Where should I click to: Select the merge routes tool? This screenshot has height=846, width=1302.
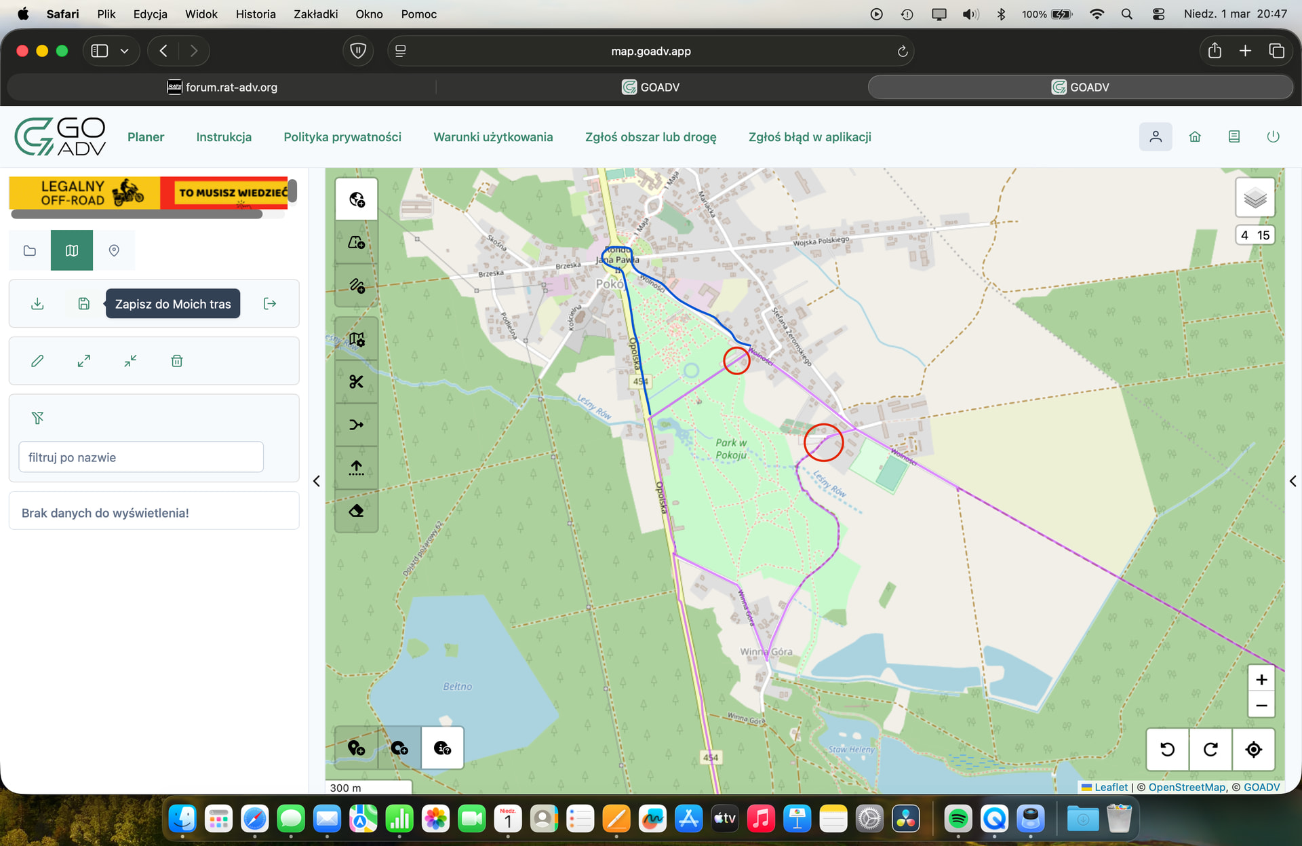click(x=356, y=425)
